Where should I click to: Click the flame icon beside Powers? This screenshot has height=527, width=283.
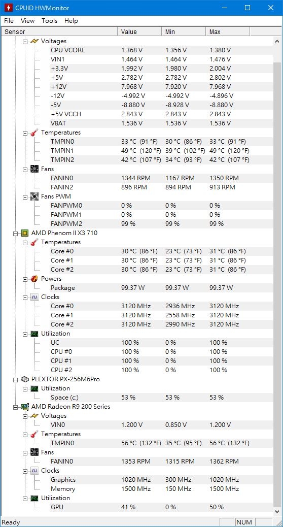[x=34, y=279]
